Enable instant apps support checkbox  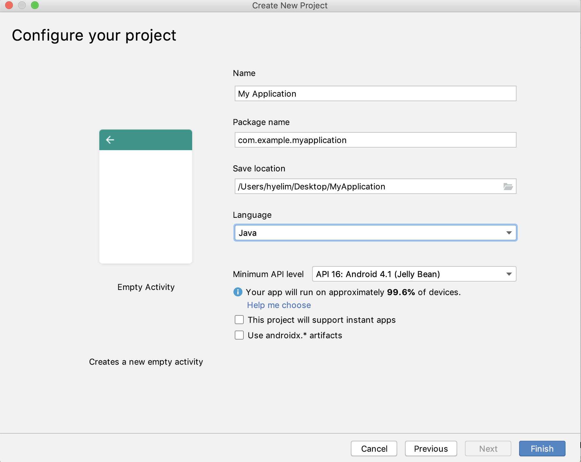pos(239,320)
